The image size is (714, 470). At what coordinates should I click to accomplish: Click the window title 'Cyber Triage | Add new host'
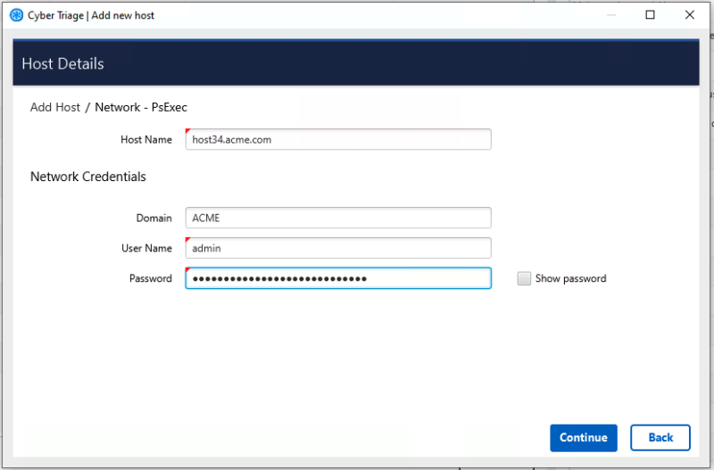point(91,15)
